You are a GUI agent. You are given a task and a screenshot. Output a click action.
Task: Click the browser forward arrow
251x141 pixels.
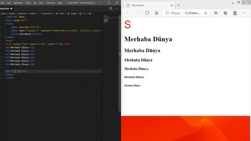pyautogui.click(x=138, y=13)
